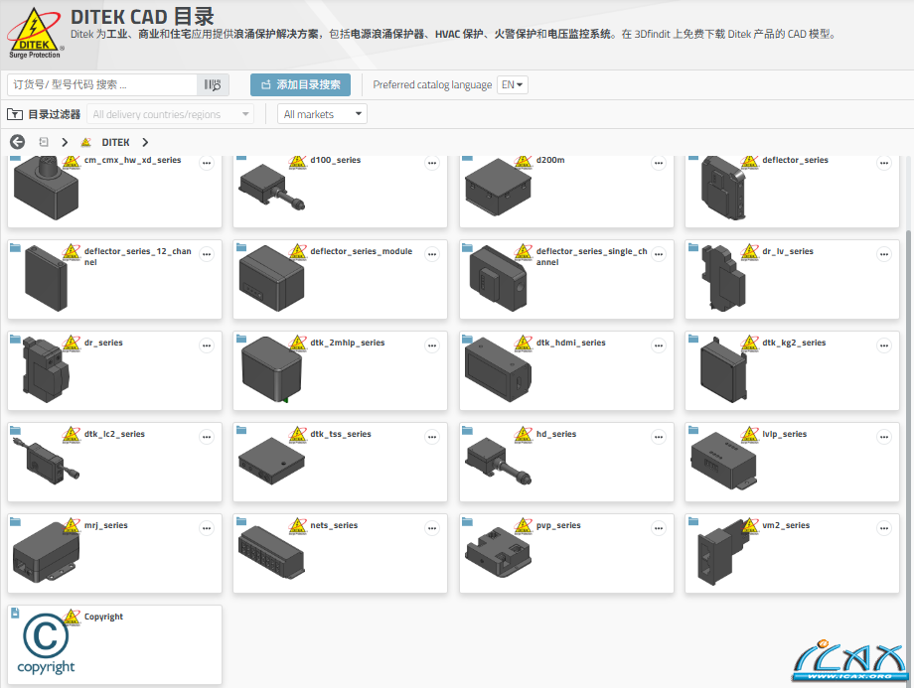Viewport: 914px width, 688px height.
Task: Open the lvlp_series folder label
Action: click(x=784, y=434)
